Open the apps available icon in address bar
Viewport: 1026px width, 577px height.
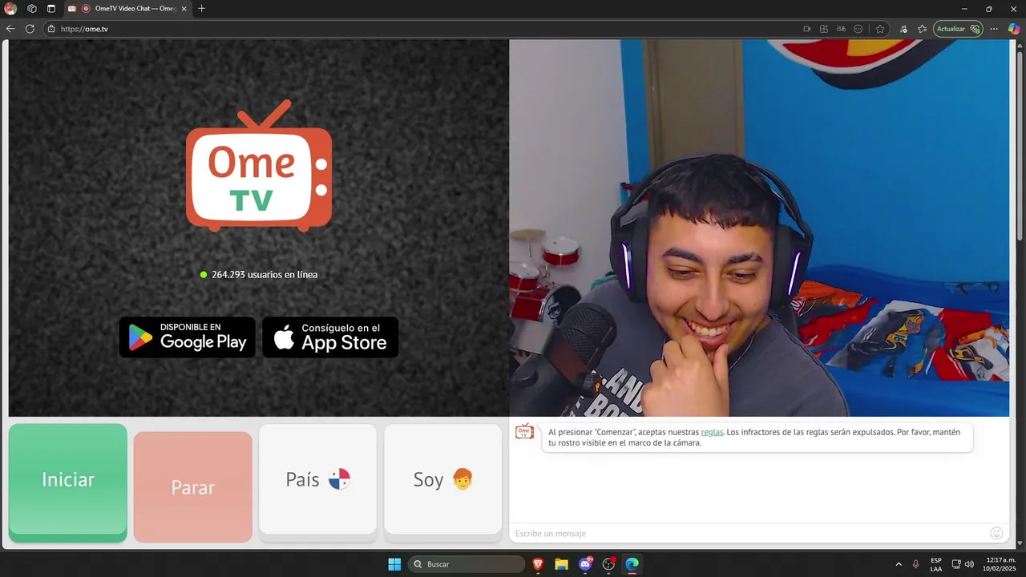(824, 29)
